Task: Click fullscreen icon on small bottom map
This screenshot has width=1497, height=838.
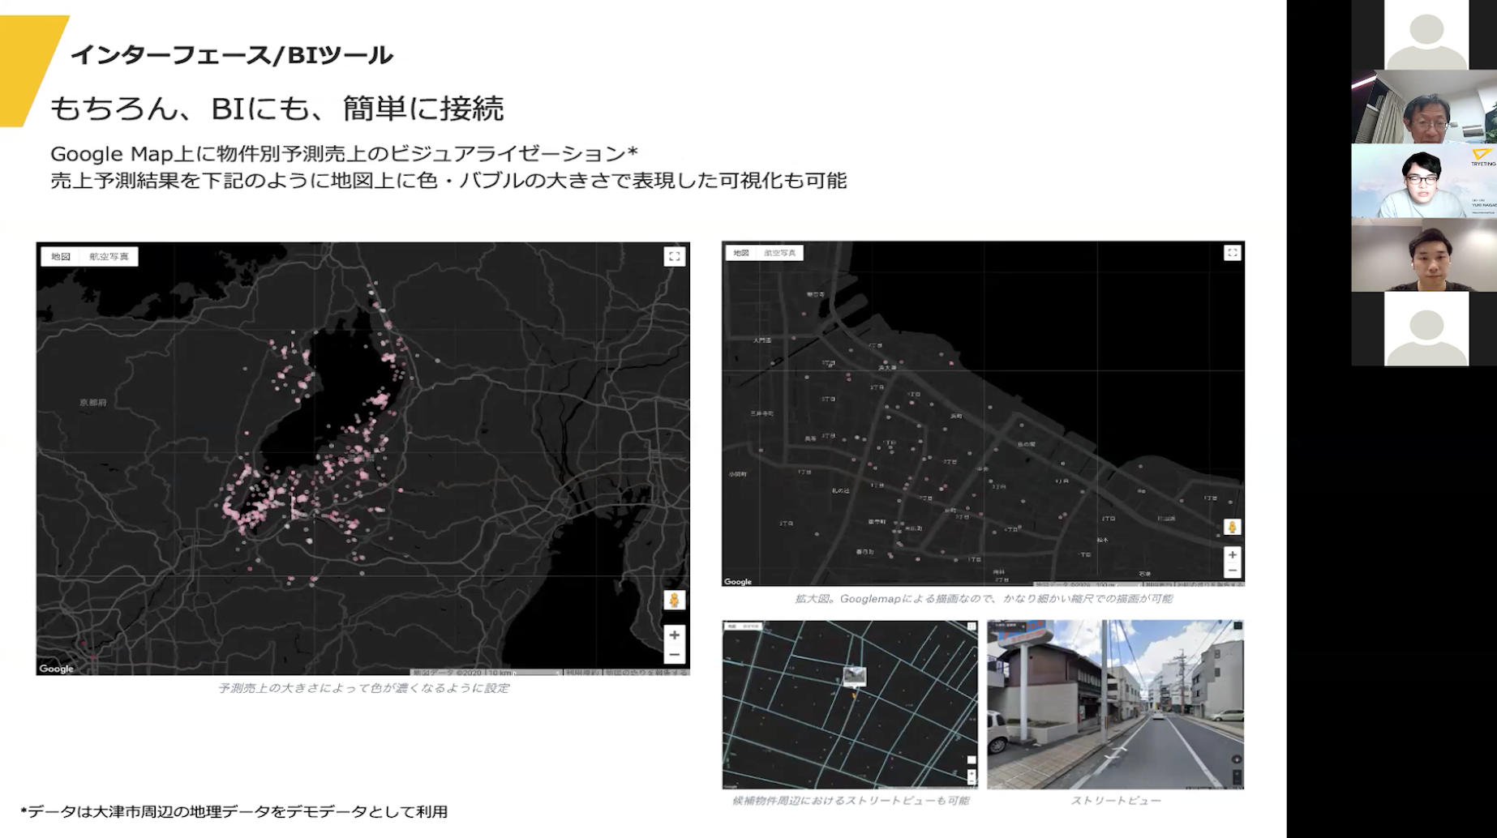Action: pyautogui.click(x=972, y=626)
